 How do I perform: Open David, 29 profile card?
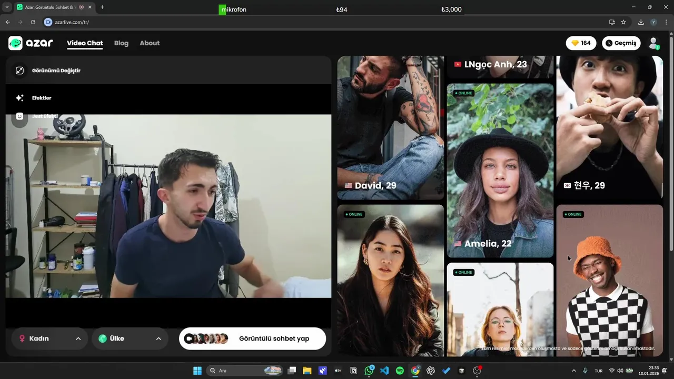pos(390,127)
